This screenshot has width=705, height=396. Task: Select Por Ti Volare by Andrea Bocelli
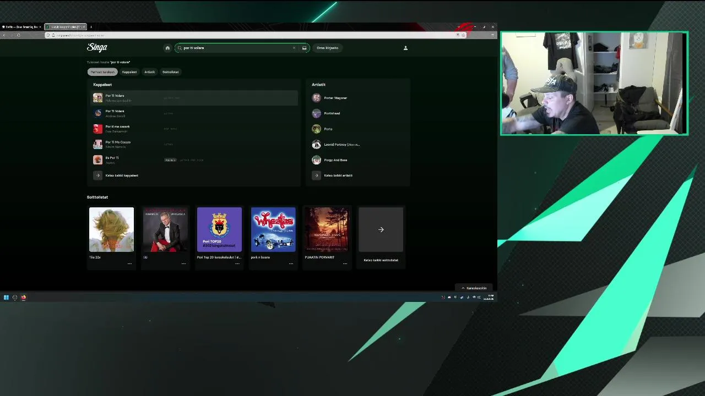coord(194,113)
